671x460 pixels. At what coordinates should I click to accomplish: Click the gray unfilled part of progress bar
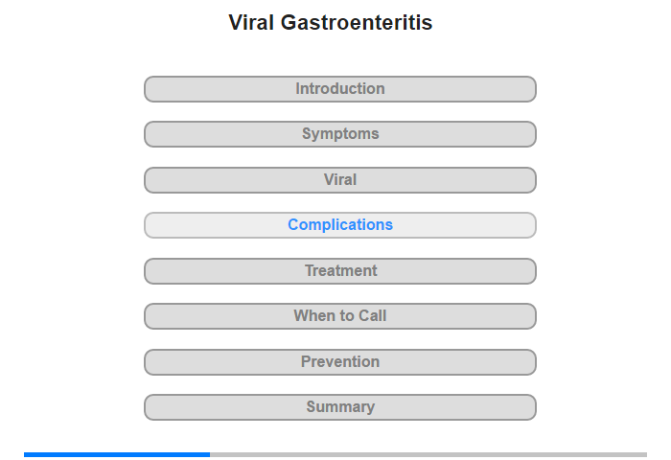(428, 454)
